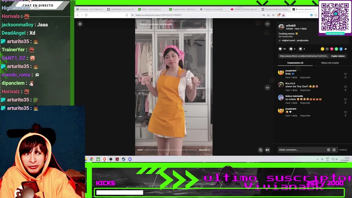Save video with bookmark icon

point(301,49)
